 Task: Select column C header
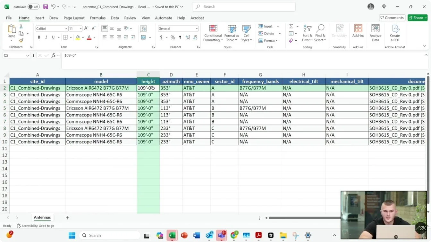(148, 75)
